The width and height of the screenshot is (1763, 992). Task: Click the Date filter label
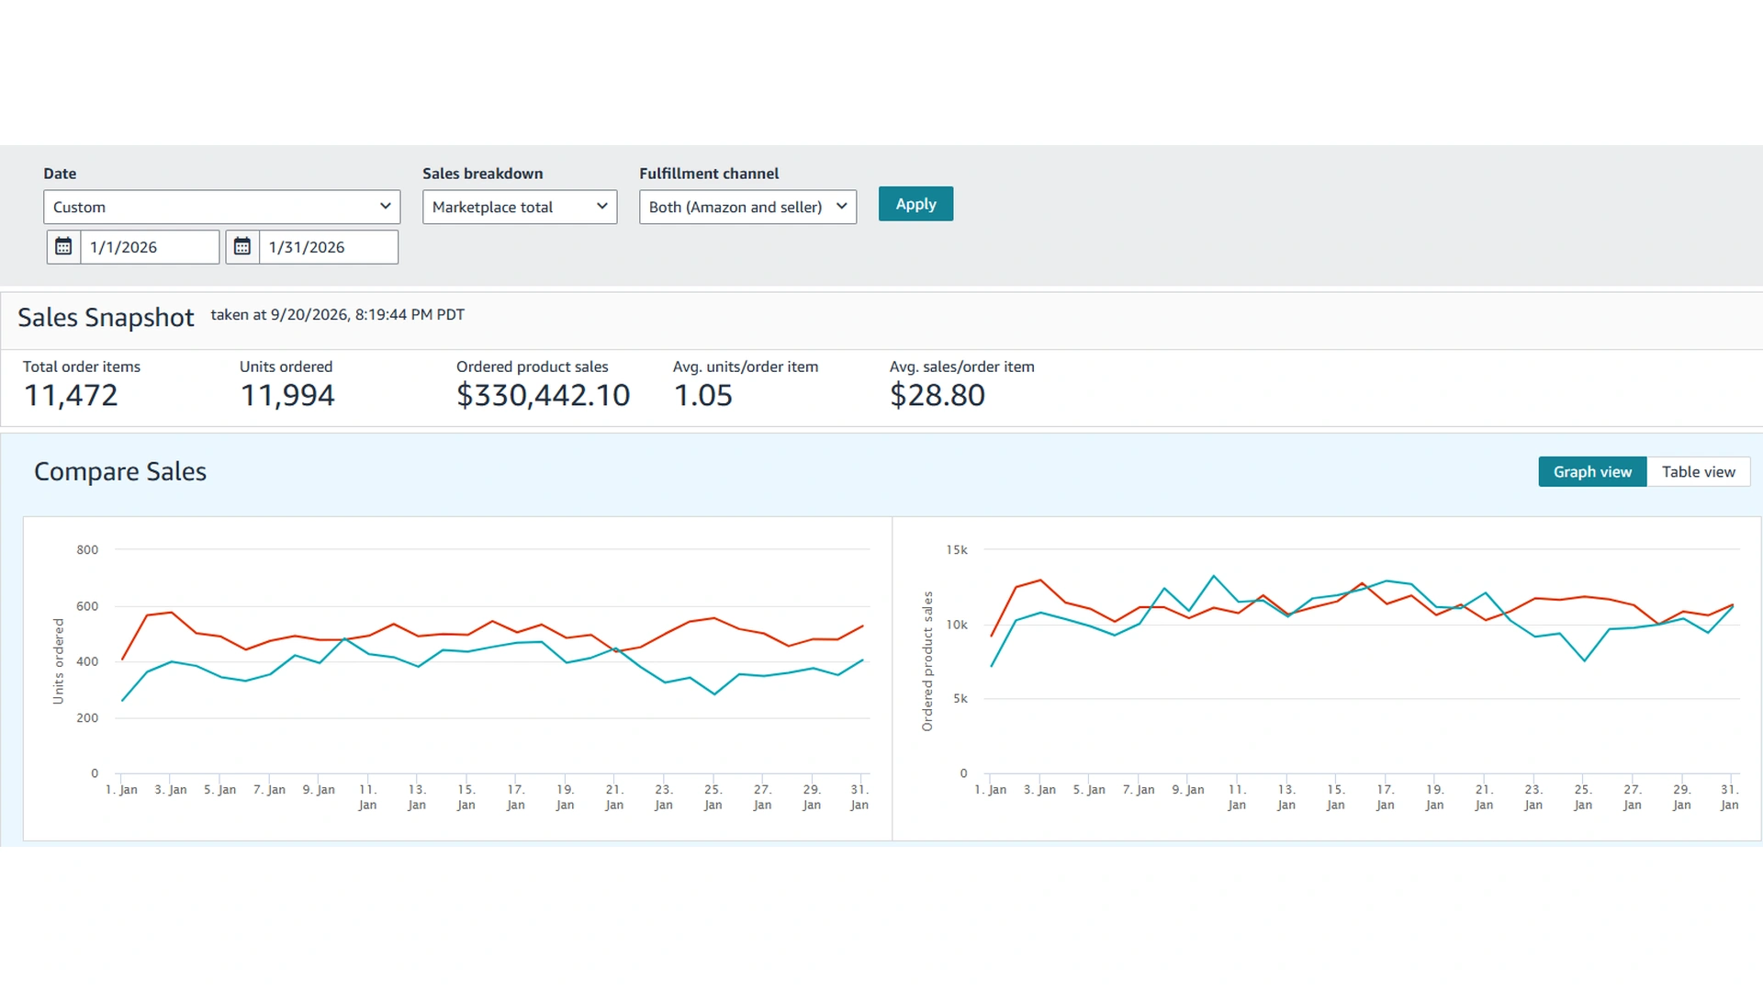60,174
